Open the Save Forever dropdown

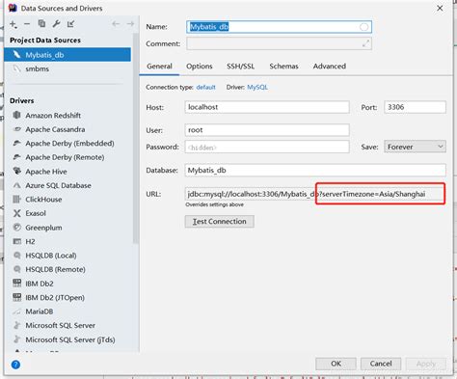[x=415, y=147]
